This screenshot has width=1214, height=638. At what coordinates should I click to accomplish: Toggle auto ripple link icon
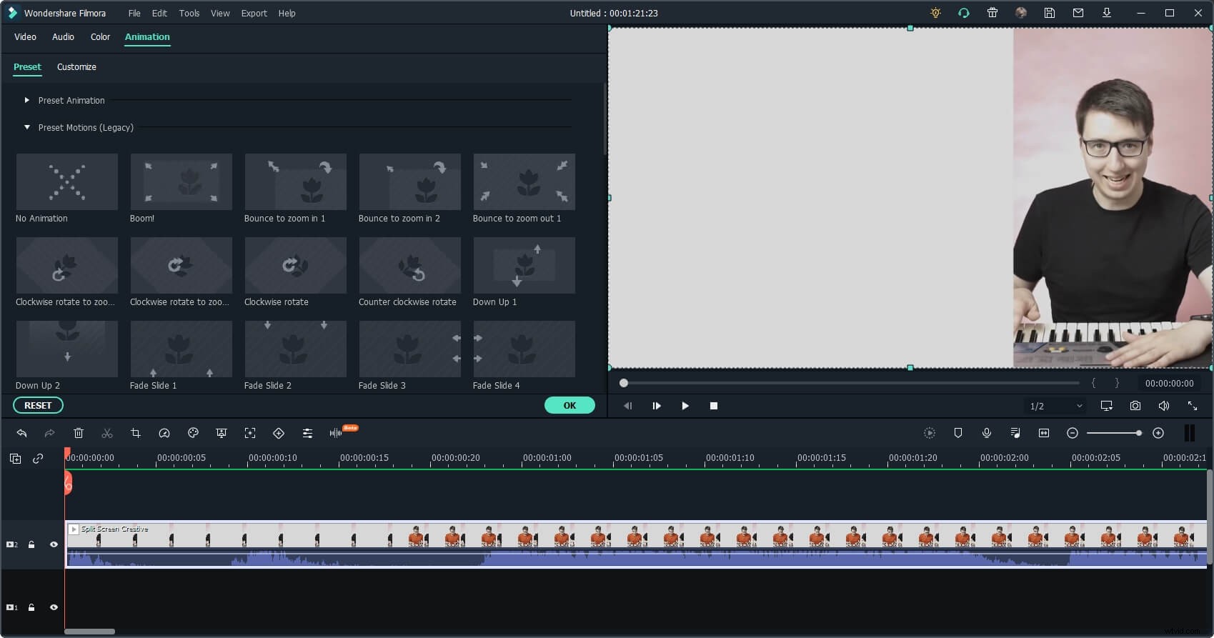click(38, 459)
